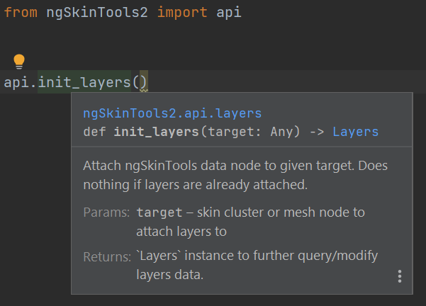Click the 'target' parameter name under Params

click(159, 212)
